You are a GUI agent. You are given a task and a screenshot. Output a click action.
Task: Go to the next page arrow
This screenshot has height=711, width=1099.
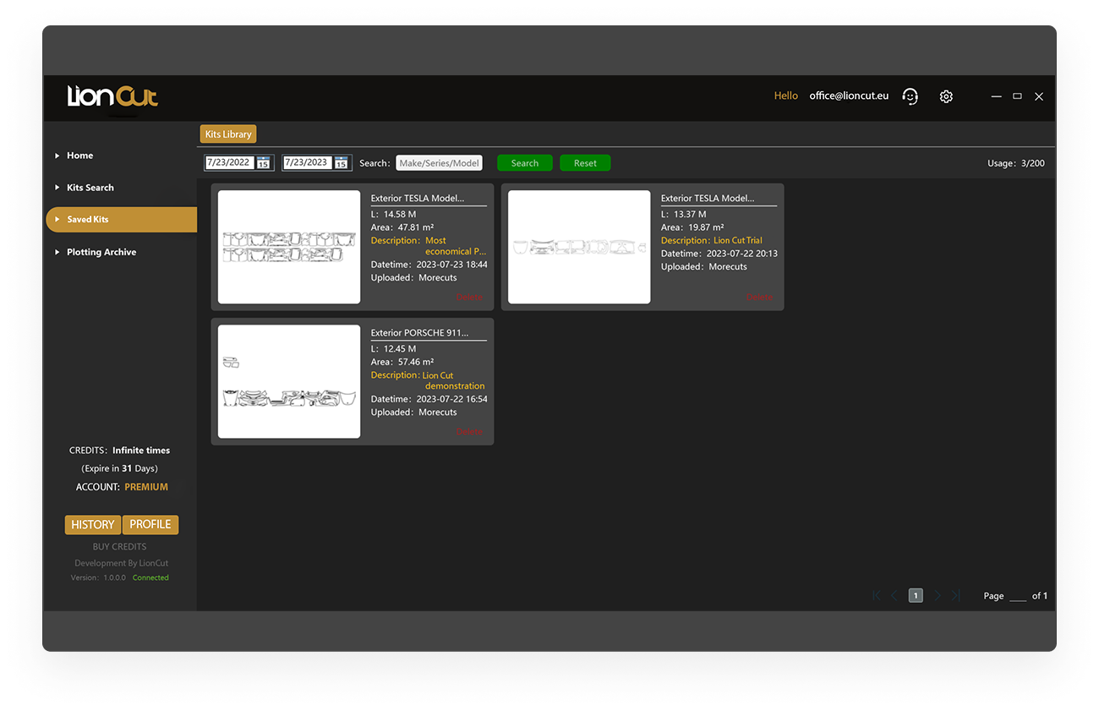click(937, 595)
